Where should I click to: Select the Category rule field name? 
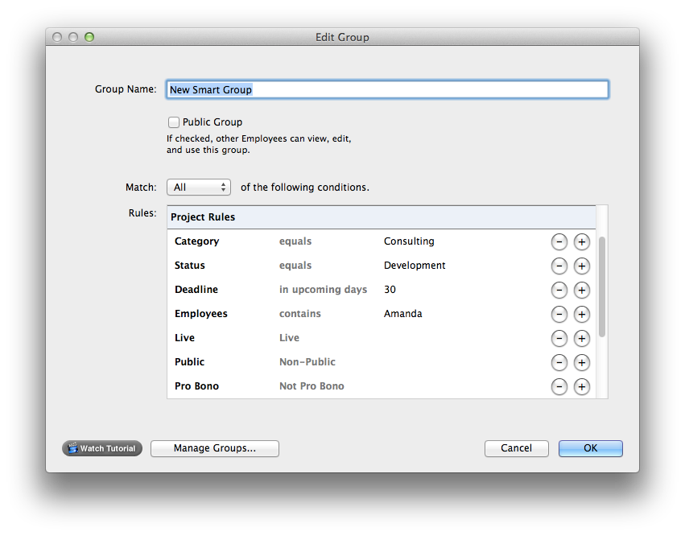click(196, 241)
